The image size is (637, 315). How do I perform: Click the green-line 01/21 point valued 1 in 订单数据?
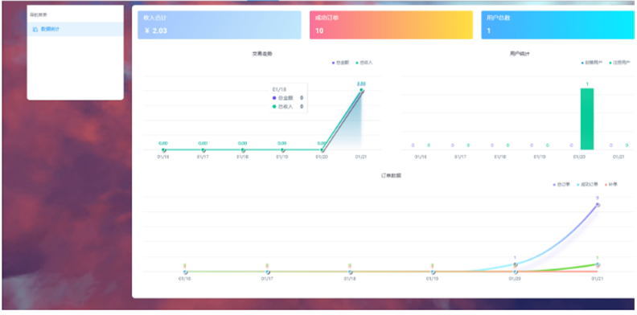[598, 264]
